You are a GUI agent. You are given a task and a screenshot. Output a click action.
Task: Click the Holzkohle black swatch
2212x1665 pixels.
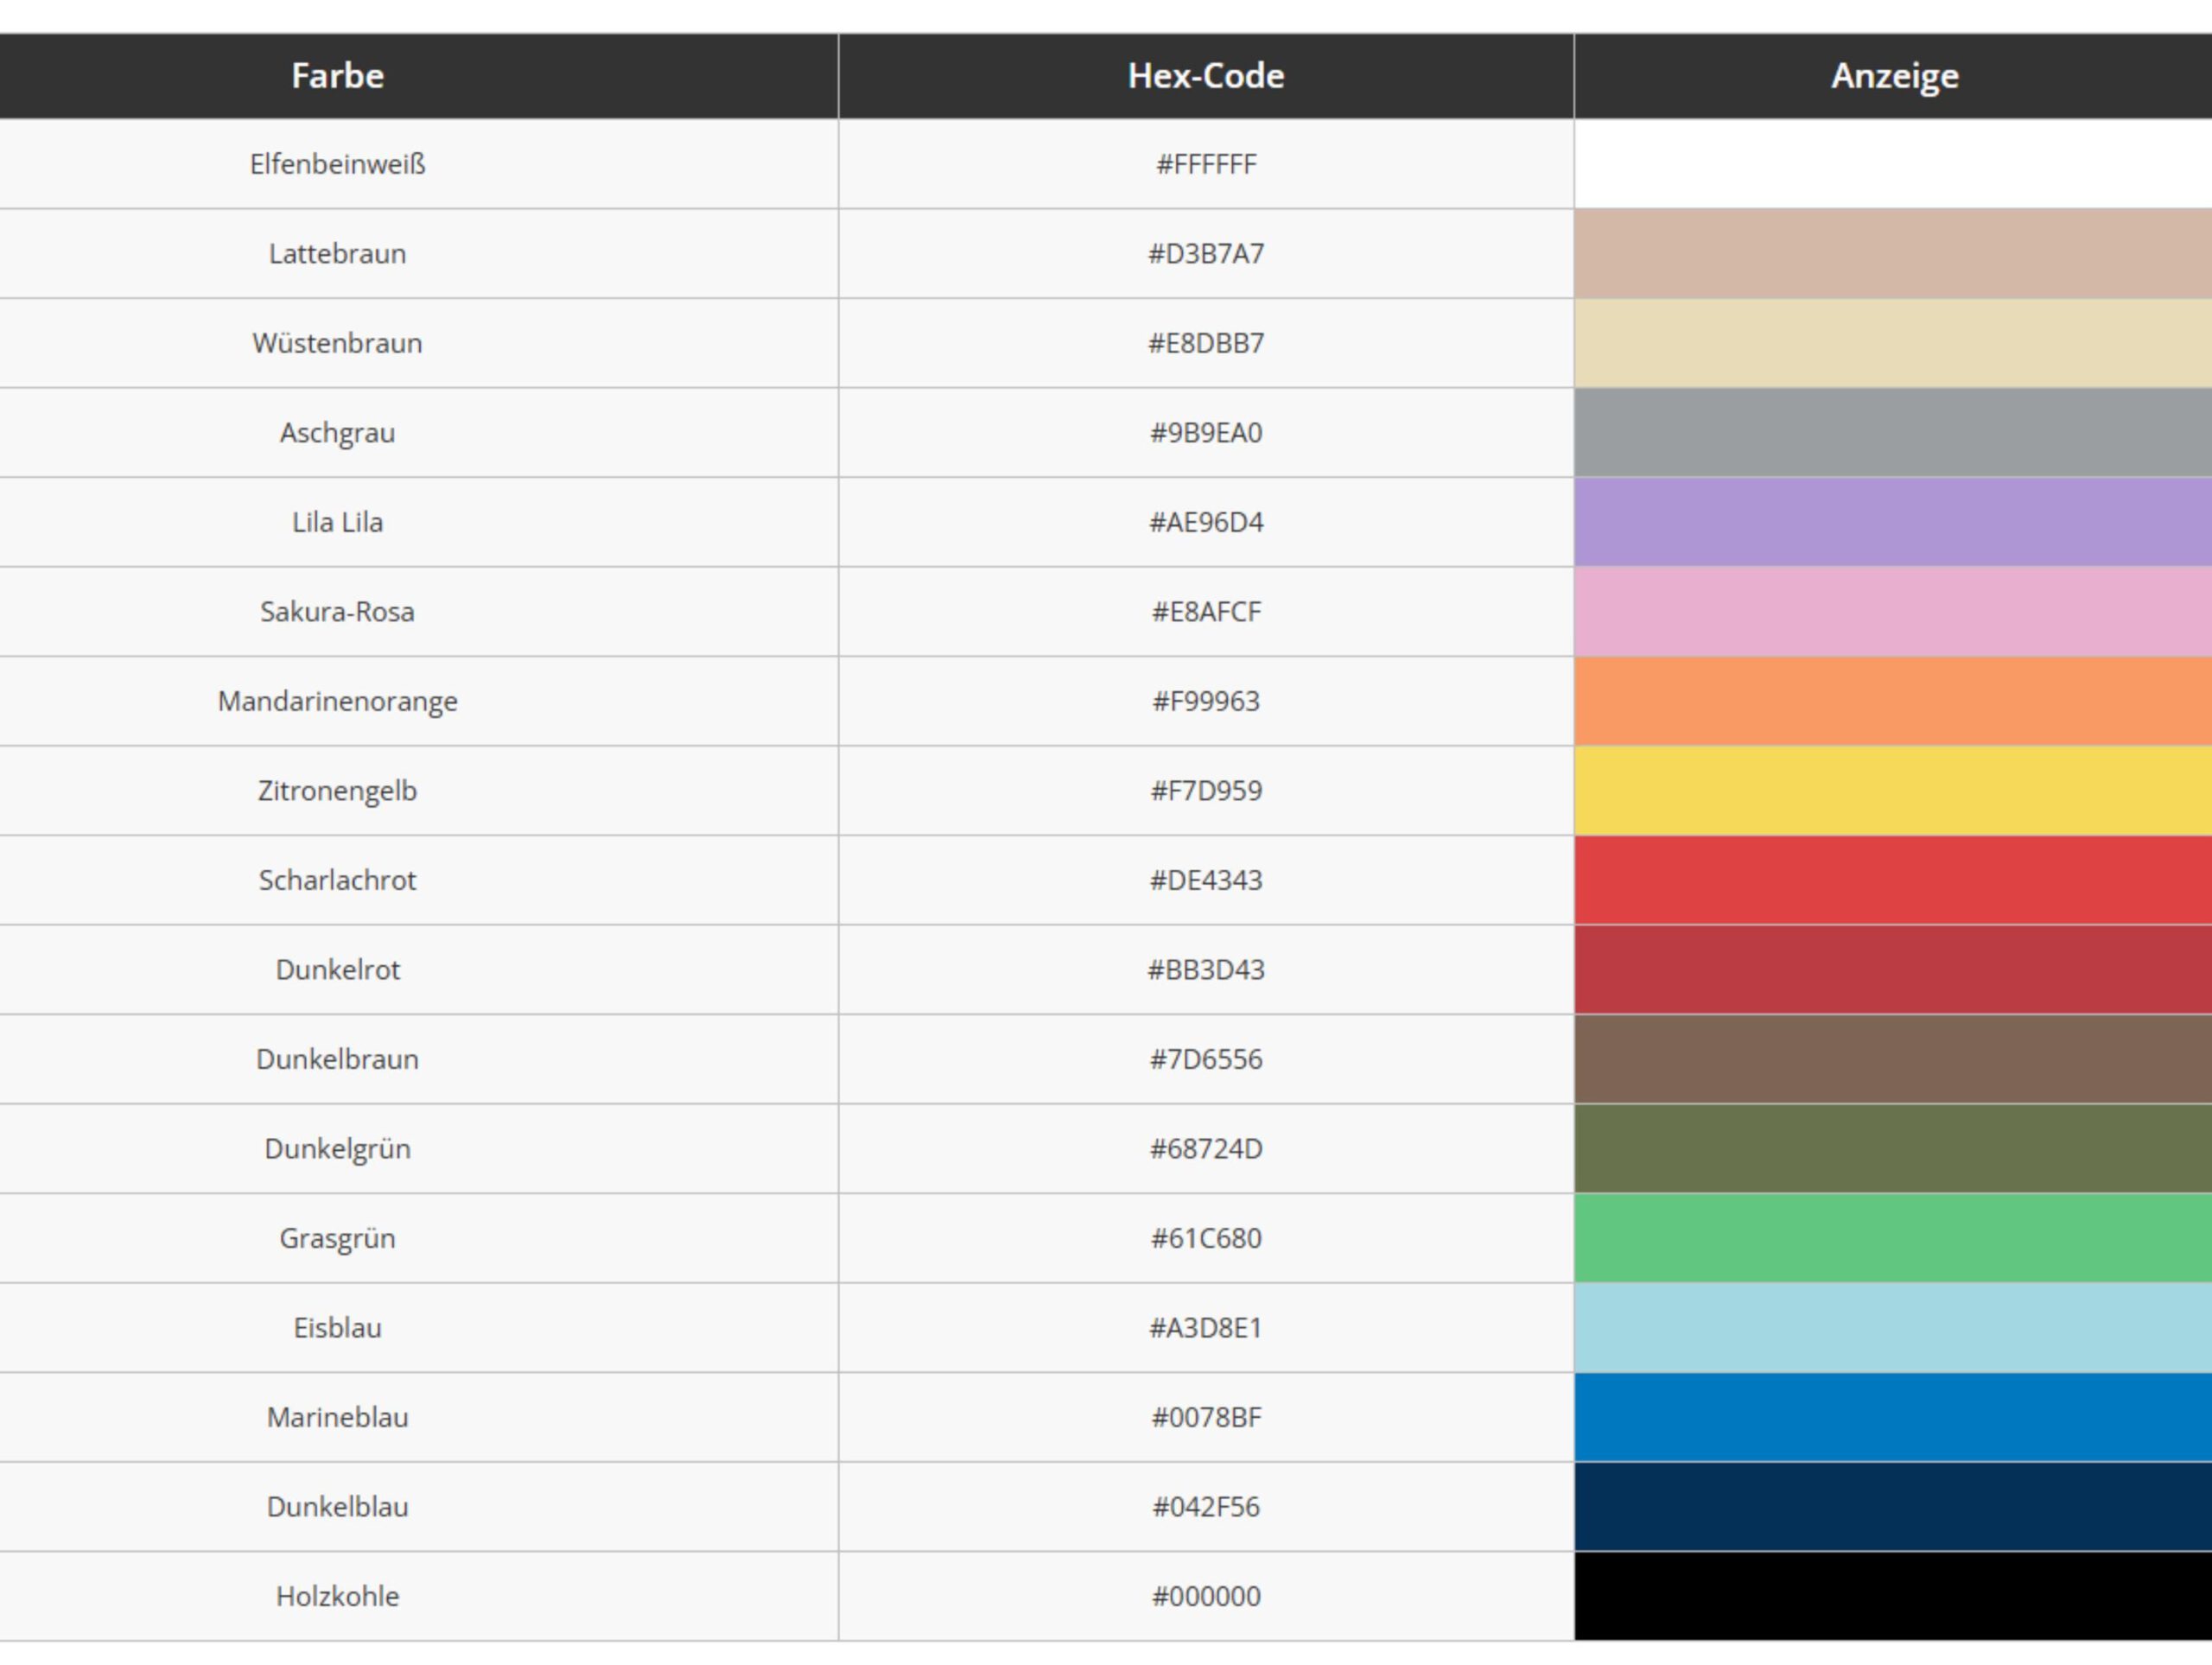click(x=1892, y=1596)
